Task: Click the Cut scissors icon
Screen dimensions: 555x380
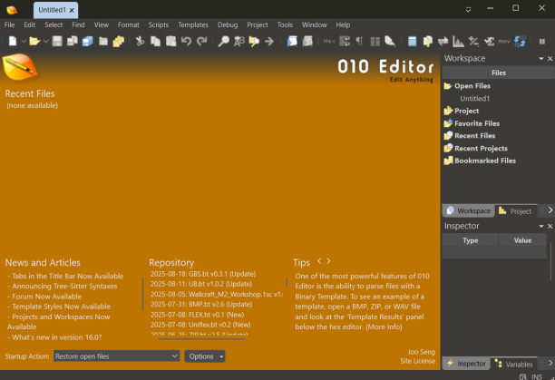Action: 141,42
